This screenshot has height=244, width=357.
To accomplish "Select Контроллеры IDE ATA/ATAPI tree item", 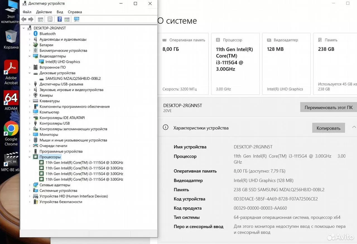I will click(62, 118).
